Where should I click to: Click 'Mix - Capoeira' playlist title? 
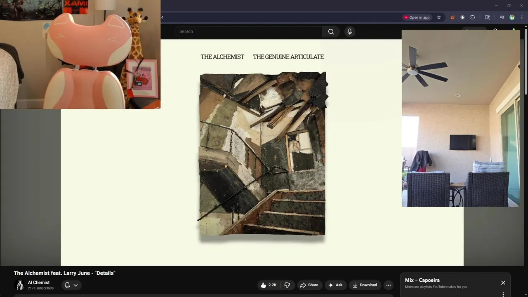pos(422,280)
